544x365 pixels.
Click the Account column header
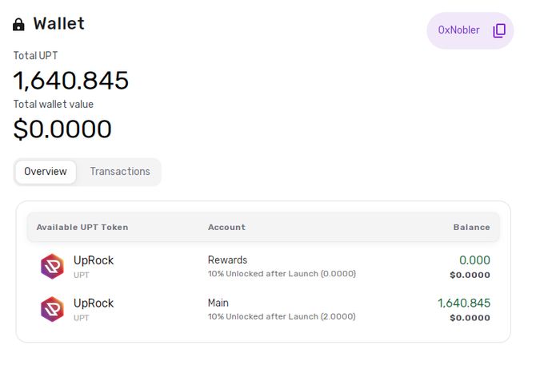pos(226,227)
